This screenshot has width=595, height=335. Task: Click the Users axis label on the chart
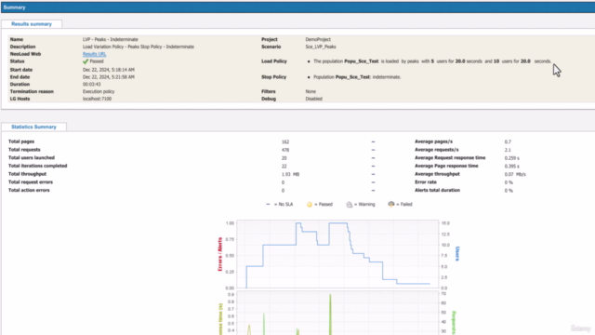[x=457, y=254]
